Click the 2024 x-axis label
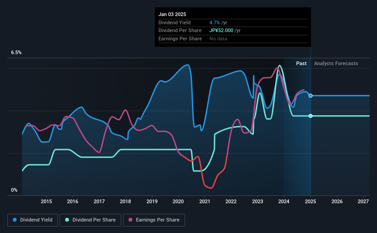Screen dimensions: 377x233 (x=284, y=201)
